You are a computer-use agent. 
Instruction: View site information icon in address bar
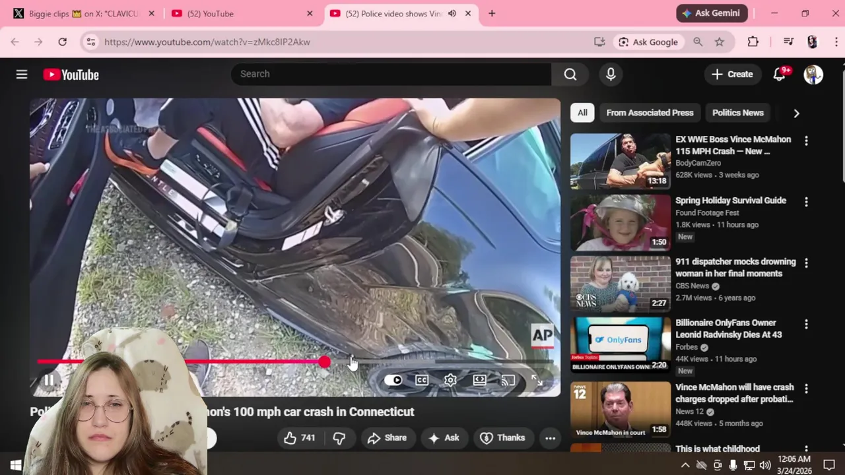click(91, 42)
